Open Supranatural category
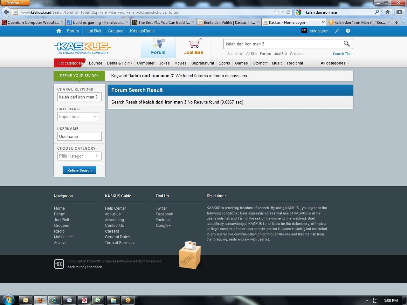The height and width of the screenshot is (305, 407). point(203,63)
